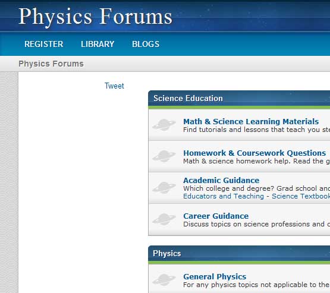
Task: Open the Physics category header
Action: click(167, 253)
